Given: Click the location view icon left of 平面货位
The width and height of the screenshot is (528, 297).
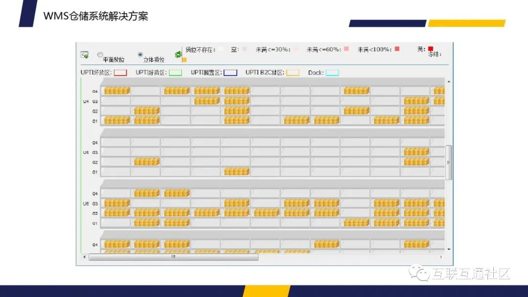Looking at the screenshot, I should (x=85, y=55).
